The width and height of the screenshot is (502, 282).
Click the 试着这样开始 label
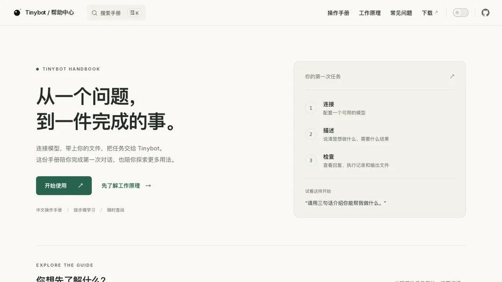(x=318, y=191)
